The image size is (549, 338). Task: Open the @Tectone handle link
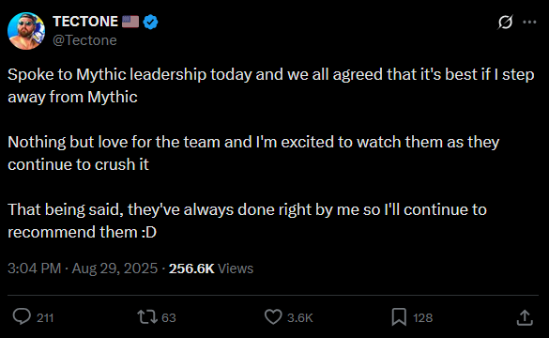click(84, 40)
